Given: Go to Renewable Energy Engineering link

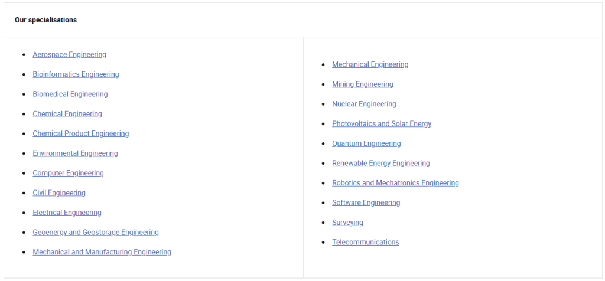Looking at the screenshot, I should tap(381, 164).
